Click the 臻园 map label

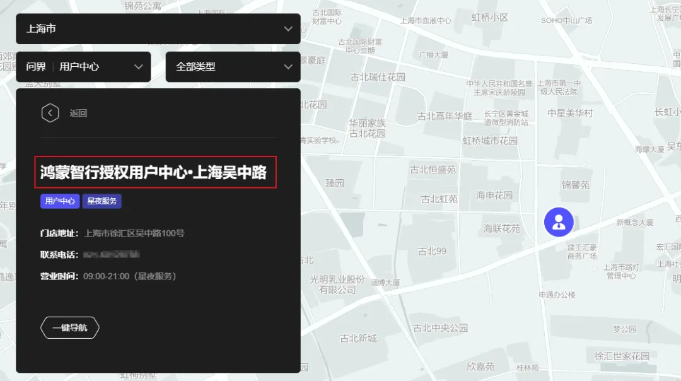335,183
